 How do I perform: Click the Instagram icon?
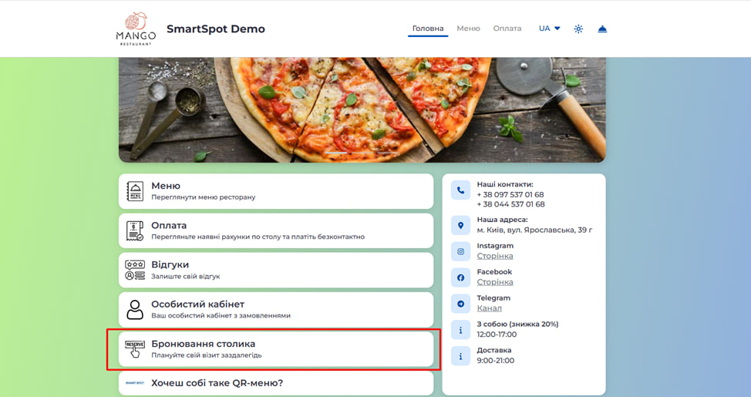[x=460, y=251]
